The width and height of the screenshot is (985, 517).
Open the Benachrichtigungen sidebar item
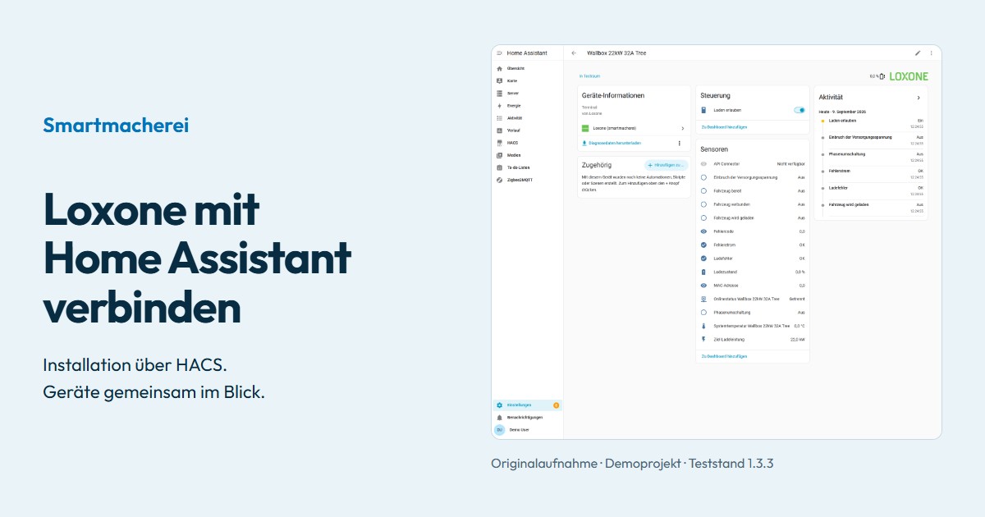(528, 417)
